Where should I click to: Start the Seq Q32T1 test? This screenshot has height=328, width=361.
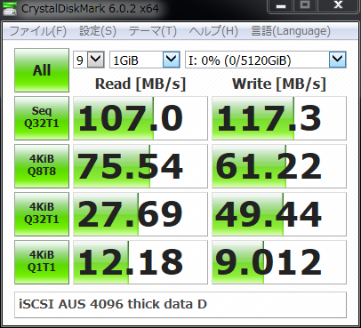click(x=42, y=118)
